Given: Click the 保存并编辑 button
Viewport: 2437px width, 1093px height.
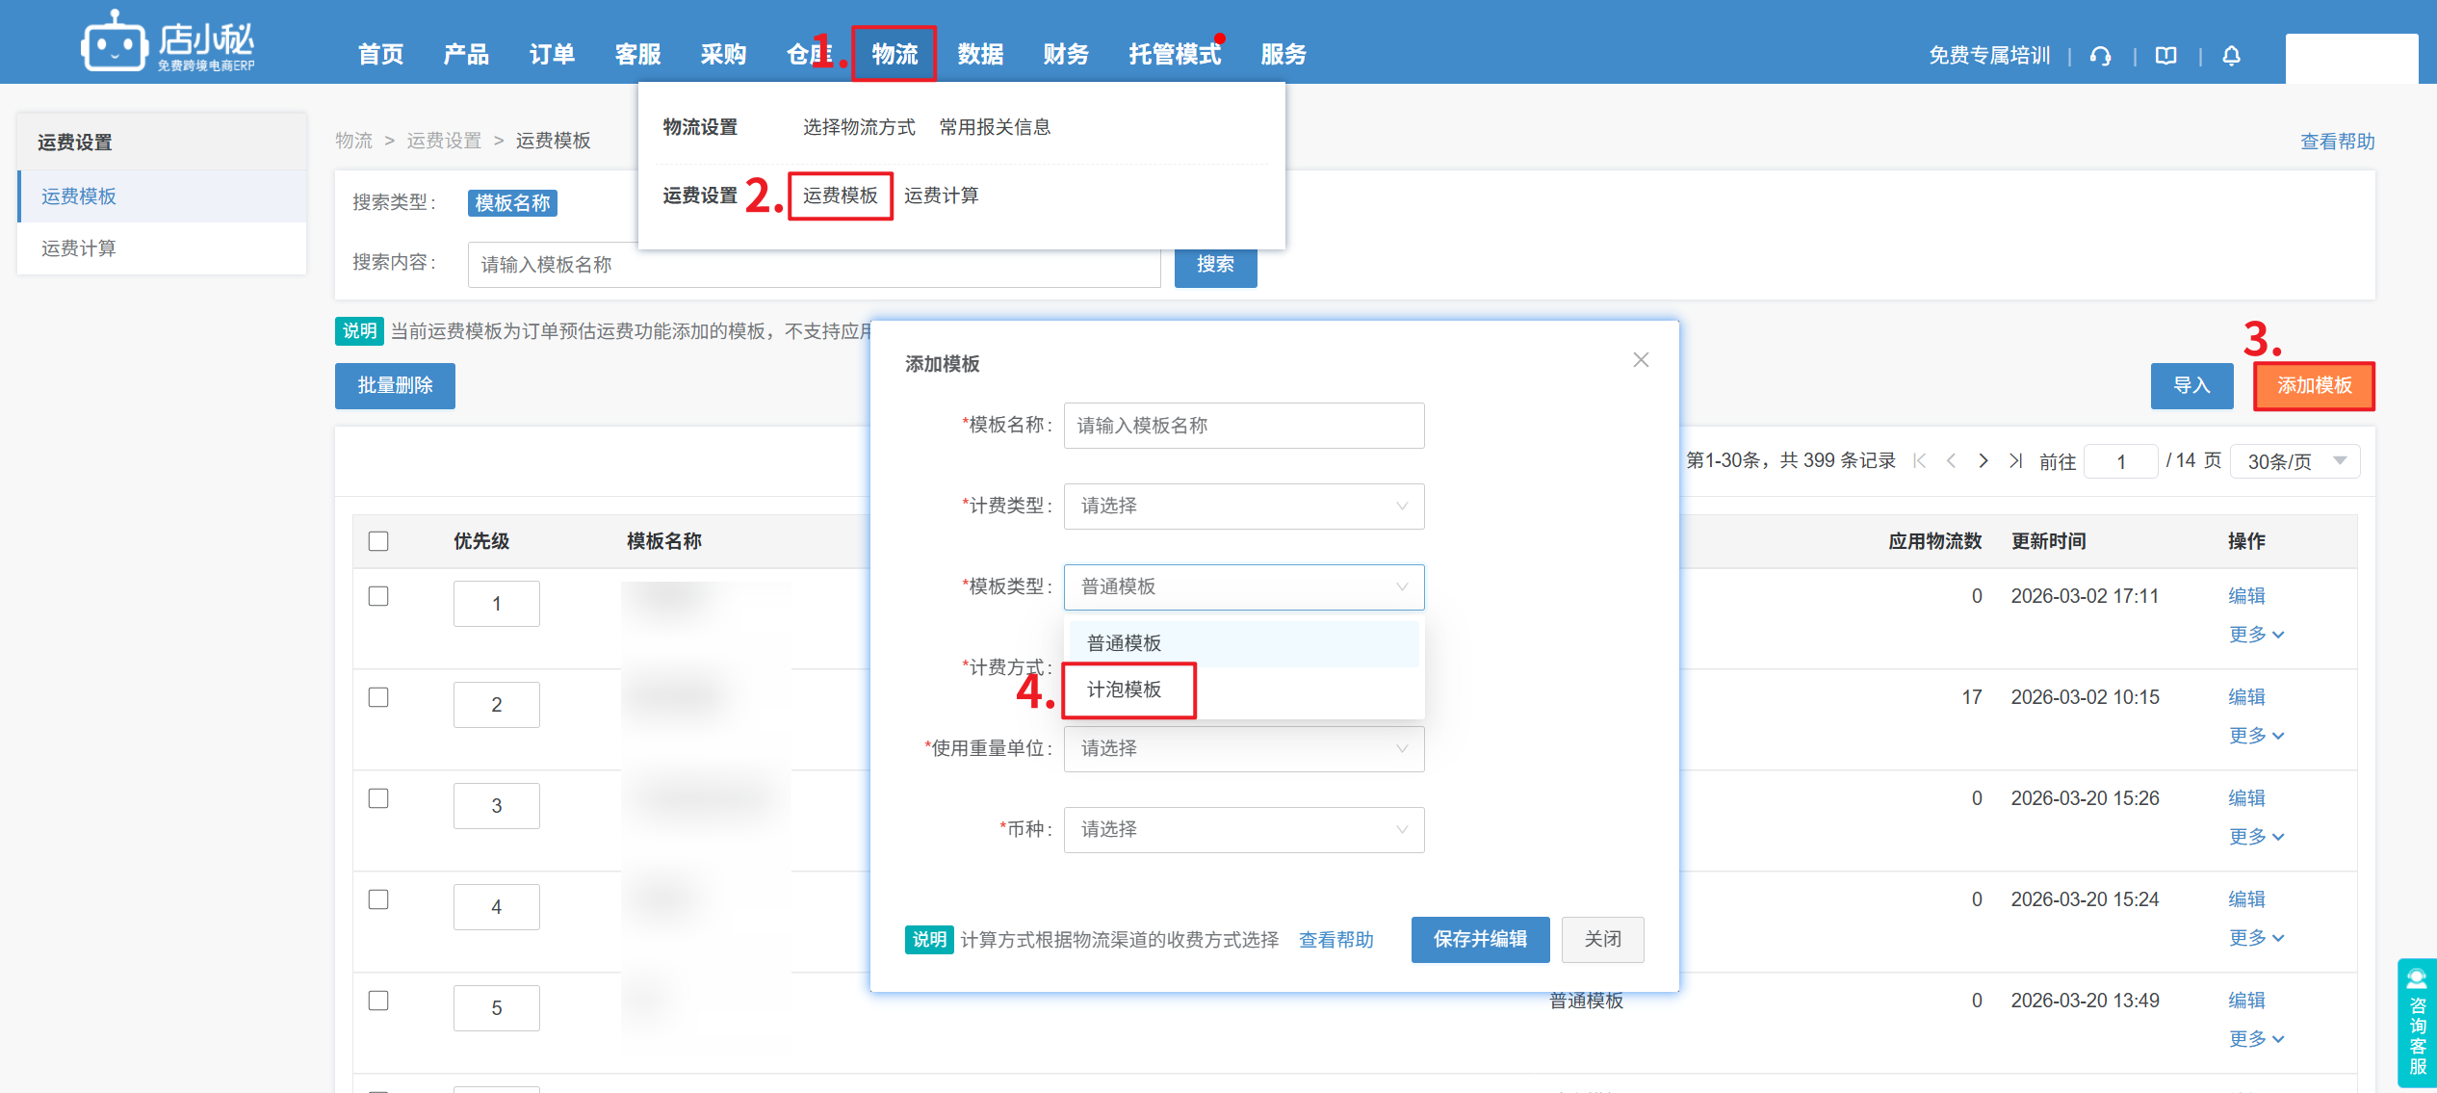Looking at the screenshot, I should pos(1479,939).
